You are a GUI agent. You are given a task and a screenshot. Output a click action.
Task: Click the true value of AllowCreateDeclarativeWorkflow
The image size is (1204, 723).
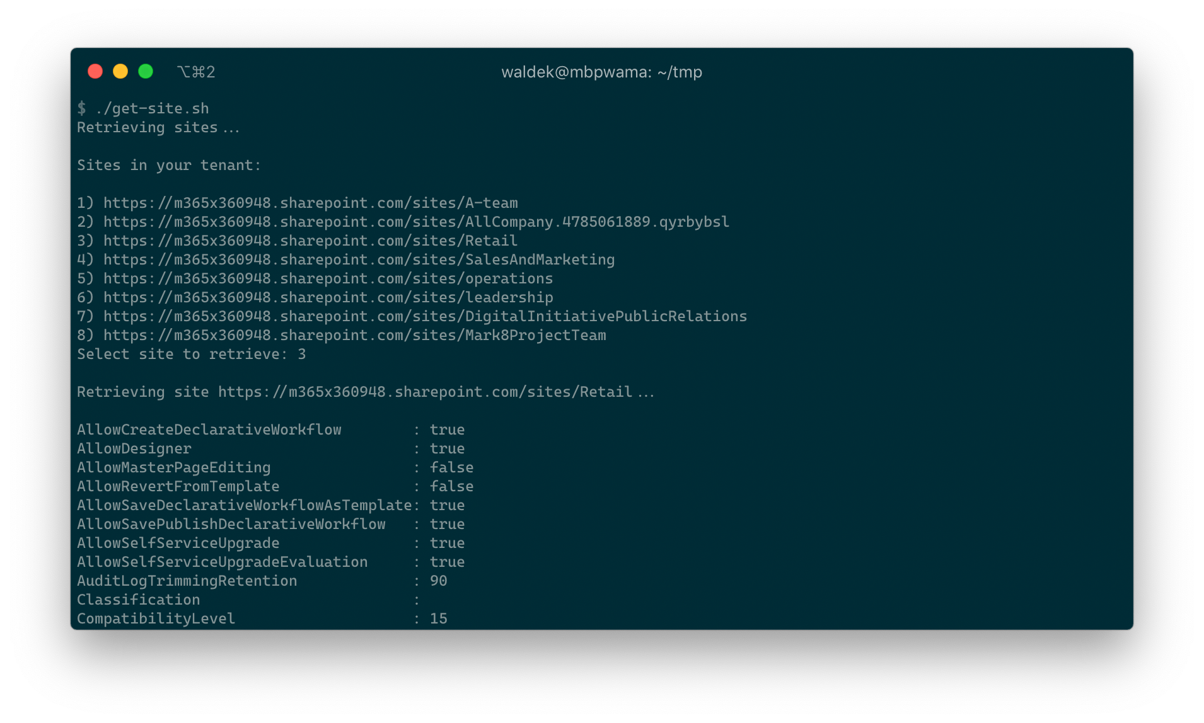448,430
